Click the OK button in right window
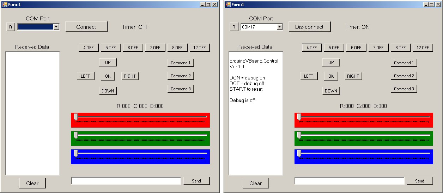 click(331, 76)
